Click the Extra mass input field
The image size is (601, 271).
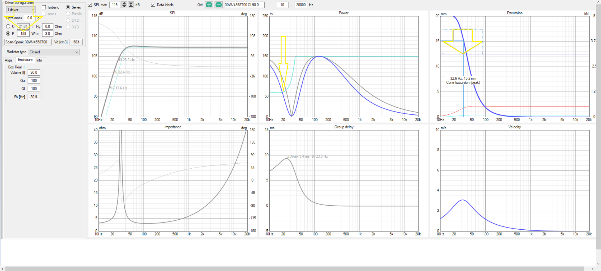30,18
